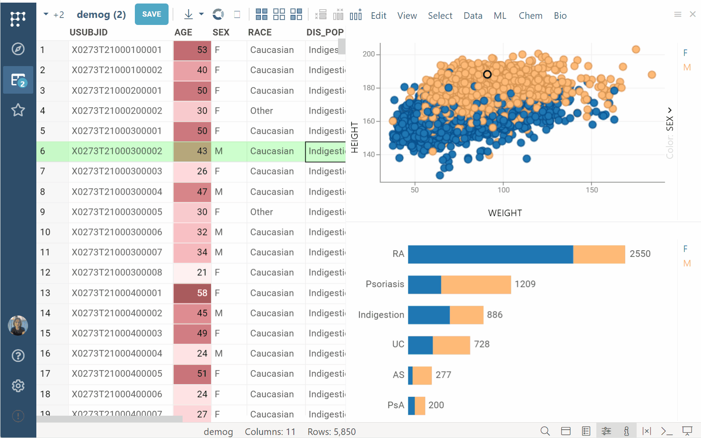The height and width of the screenshot is (438, 701).
Task: Open the dropdown arrow beside download
Action: [201, 14]
